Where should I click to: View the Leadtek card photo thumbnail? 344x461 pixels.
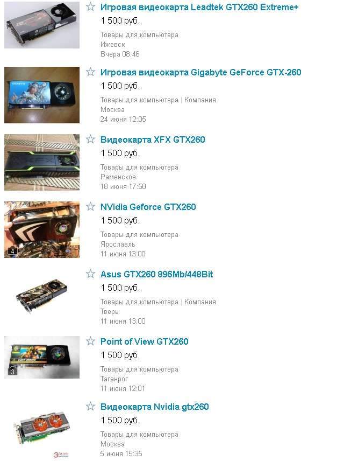[42, 25]
